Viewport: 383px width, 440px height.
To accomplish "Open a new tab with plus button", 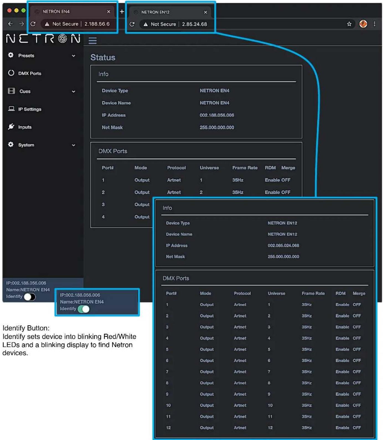I will coord(122,12).
